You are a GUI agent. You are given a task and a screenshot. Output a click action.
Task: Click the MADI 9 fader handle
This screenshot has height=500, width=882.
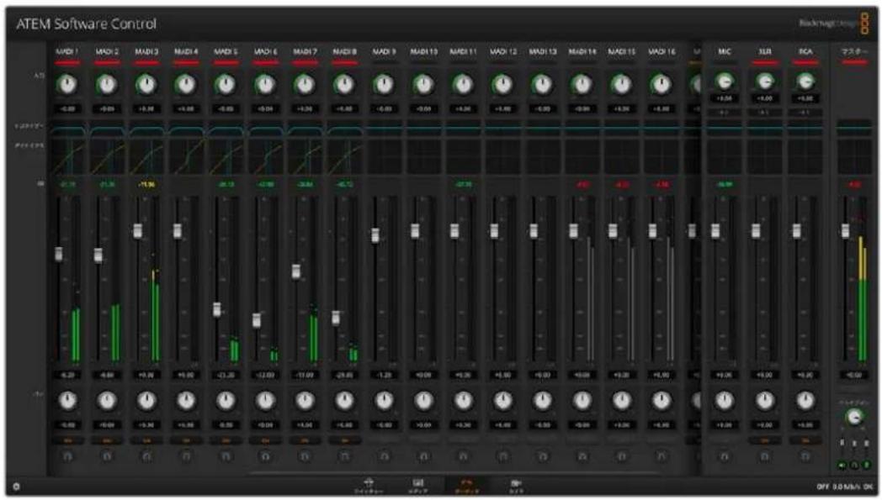click(x=375, y=234)
